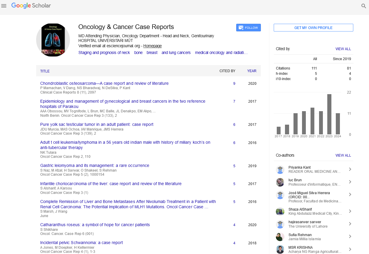This screenshot has width=369, height=254.
Task: Click luc Brun's profile photo
Action: tap(280, 182)
